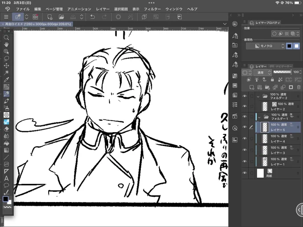The height and width of the screenshot is (227, 303).
Task: Hide レイヤー 2 with its eye icon
Action: click(x=245, y=106)
